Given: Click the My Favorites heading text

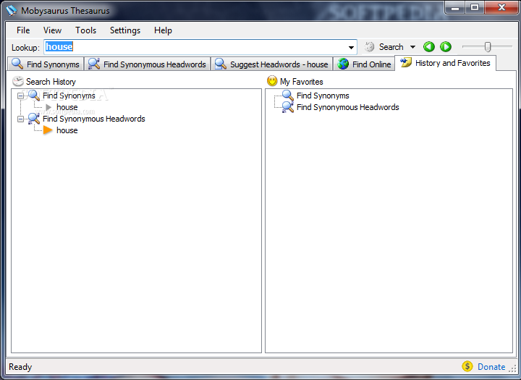Looking at the screenshot, I should click(x=301, y=82).
